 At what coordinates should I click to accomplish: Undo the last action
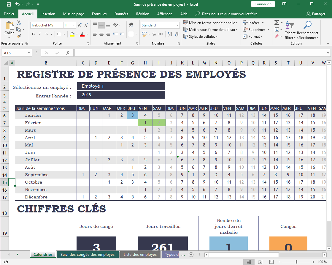[18, 4]
